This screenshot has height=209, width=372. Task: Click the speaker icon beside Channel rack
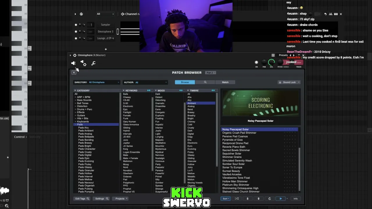[x=123, y=14]
